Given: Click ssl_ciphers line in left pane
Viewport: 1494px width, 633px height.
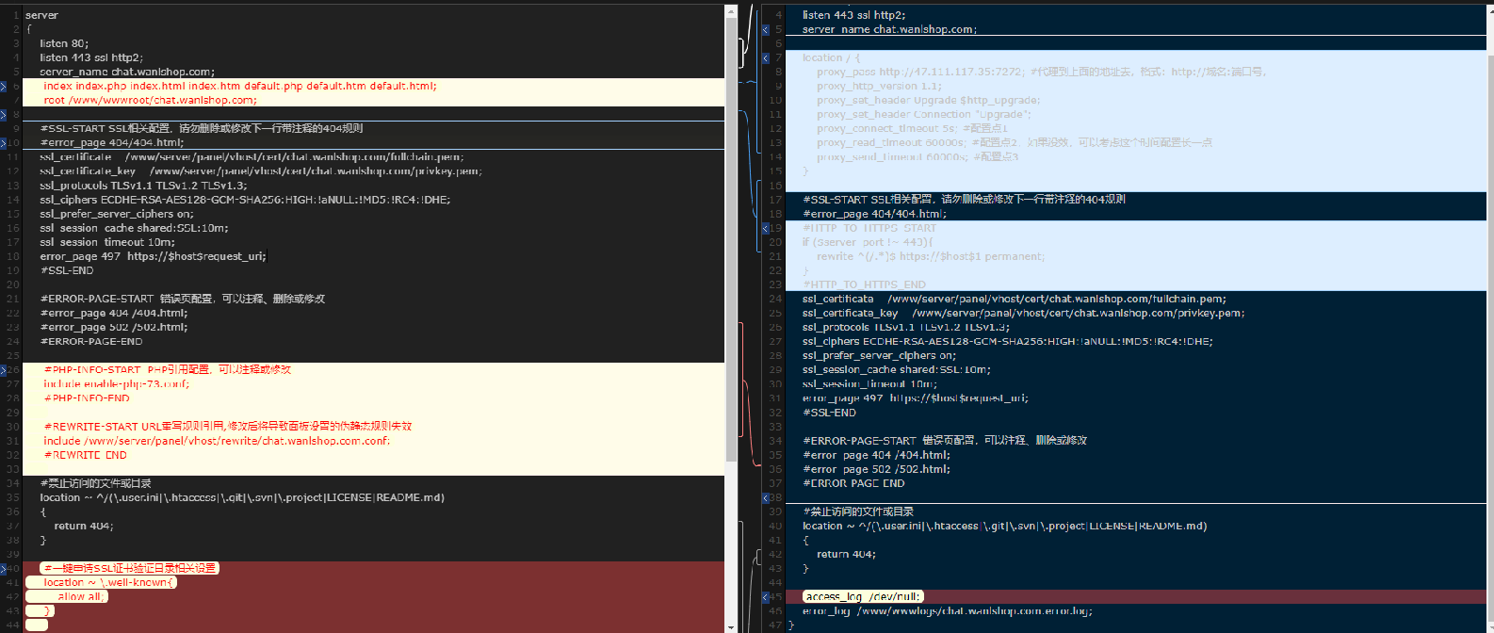Looking at the screenshot, I should (x=245, y=200).
